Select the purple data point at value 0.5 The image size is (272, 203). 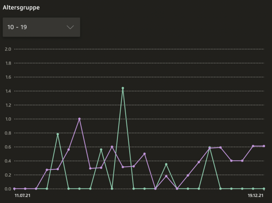pos(144,154)
